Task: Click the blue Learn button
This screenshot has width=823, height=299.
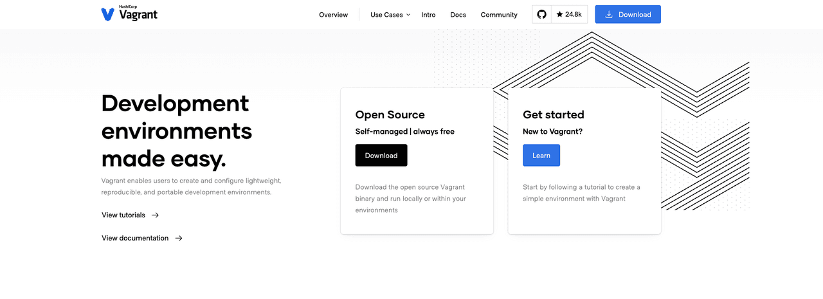Action: tap(541, 156)
